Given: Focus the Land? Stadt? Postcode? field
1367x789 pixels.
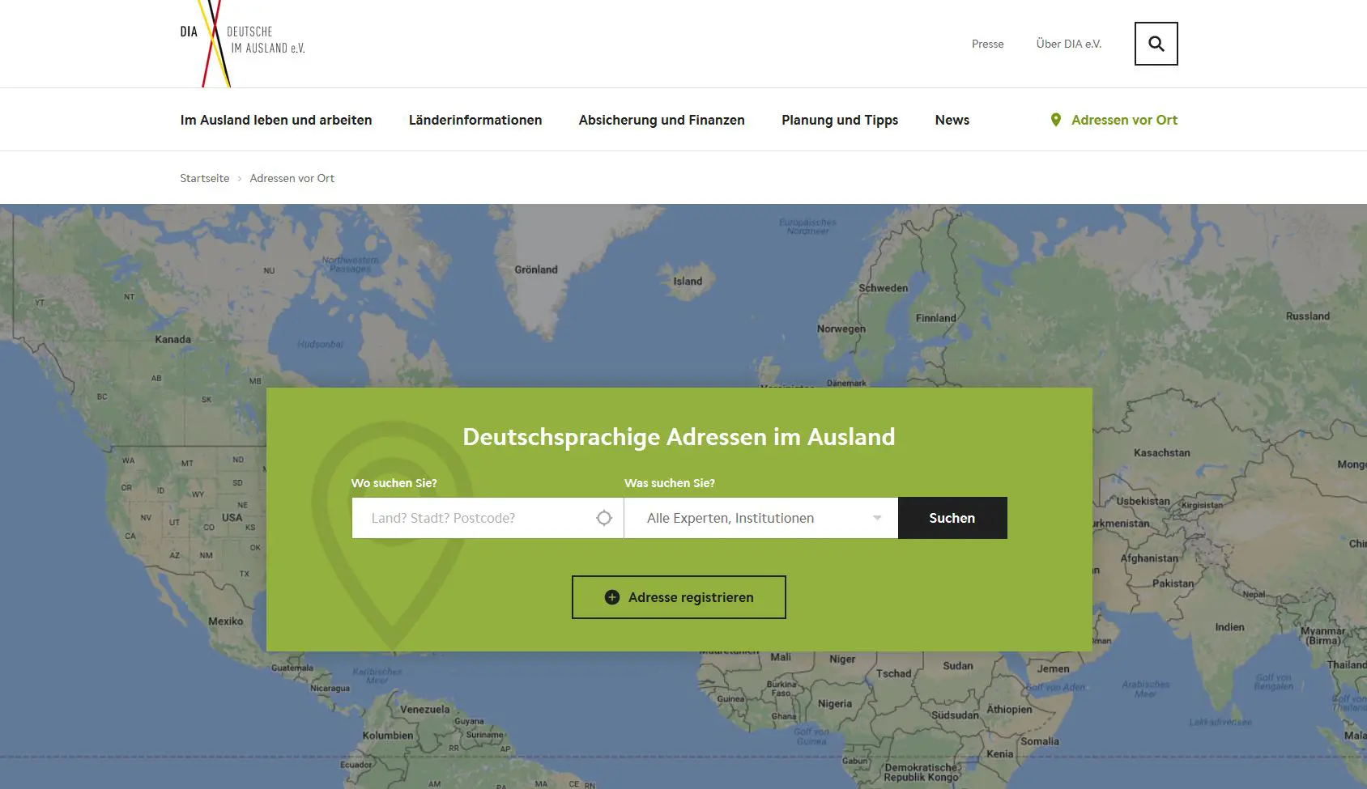Looking at the screenshot, I should pos(488,518).
